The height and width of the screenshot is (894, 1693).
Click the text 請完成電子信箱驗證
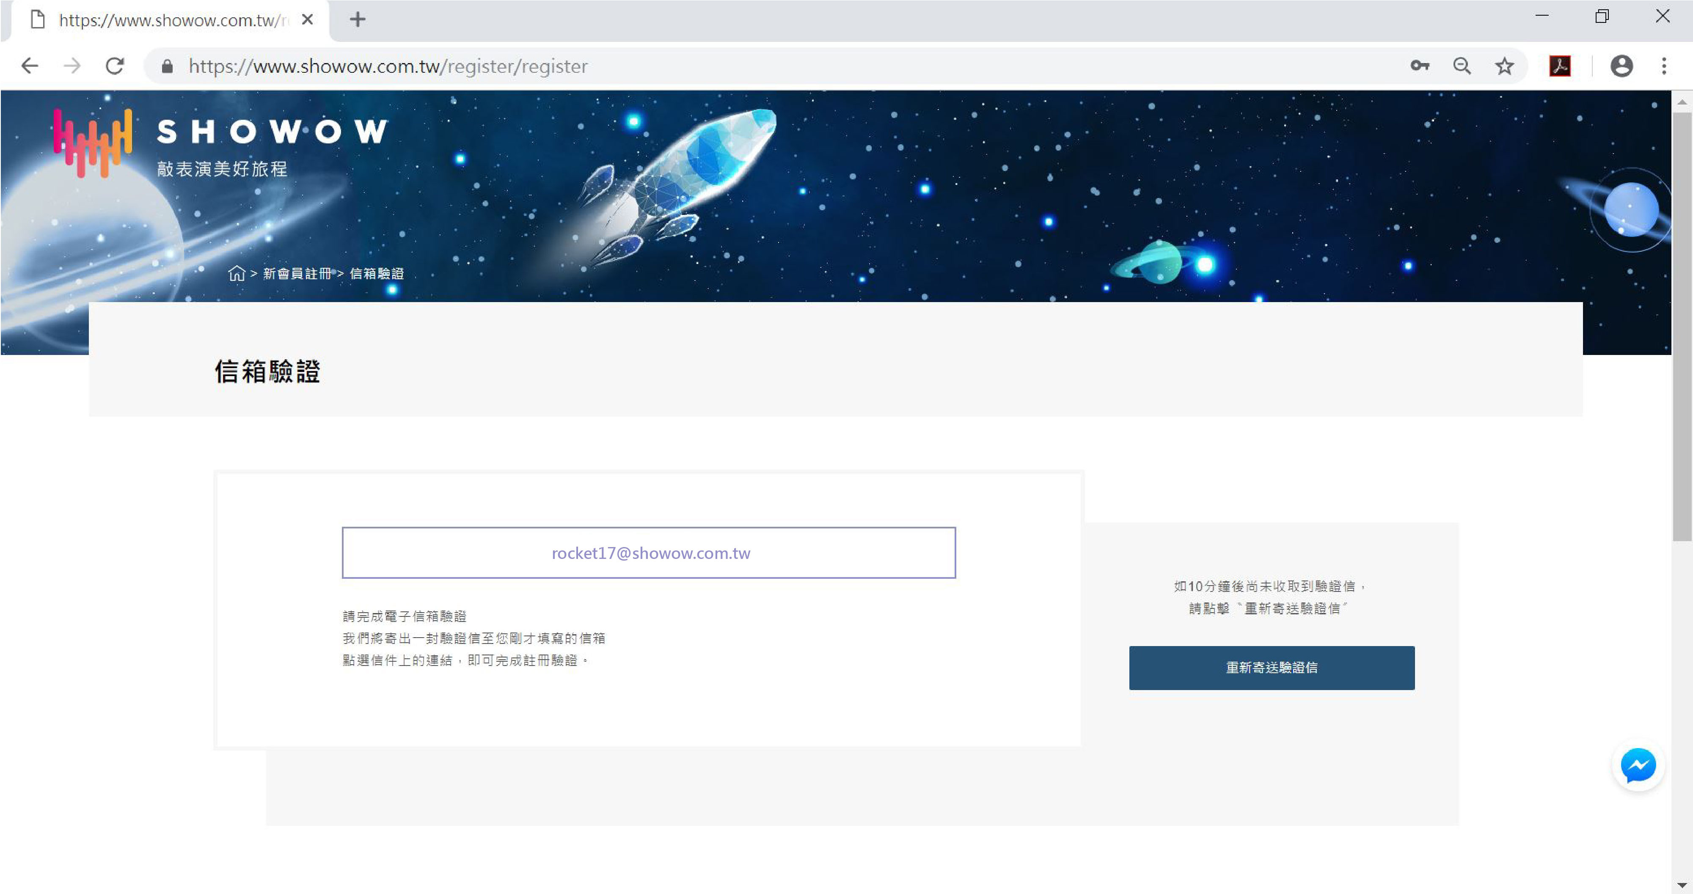pos(404,616)
